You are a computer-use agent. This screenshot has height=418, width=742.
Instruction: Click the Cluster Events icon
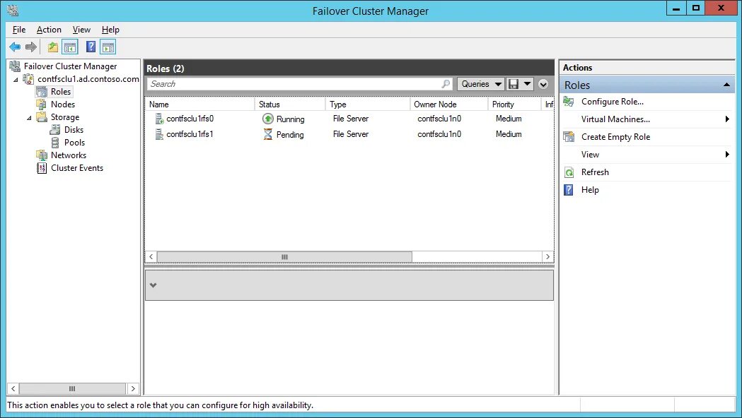click(42, 167)
